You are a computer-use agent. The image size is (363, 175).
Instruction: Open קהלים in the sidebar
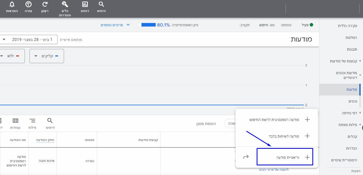352,136
